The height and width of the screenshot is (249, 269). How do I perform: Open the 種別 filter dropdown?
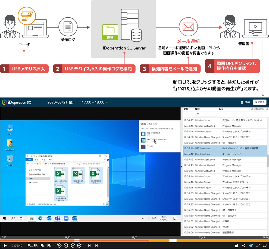[x=207, y=114]
